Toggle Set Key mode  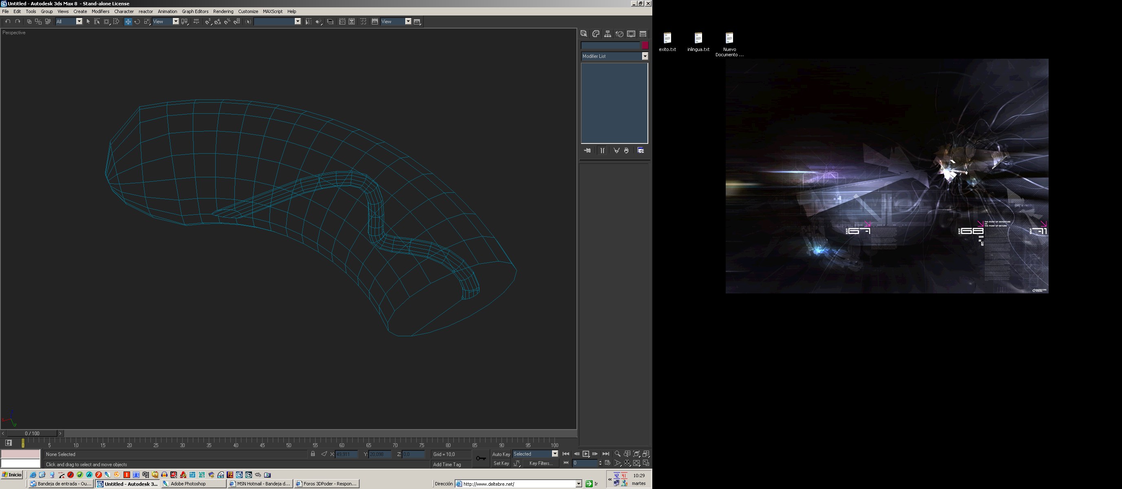(x=501, y=463)
